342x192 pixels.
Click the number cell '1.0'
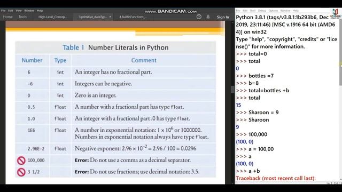tap(31, 118)
